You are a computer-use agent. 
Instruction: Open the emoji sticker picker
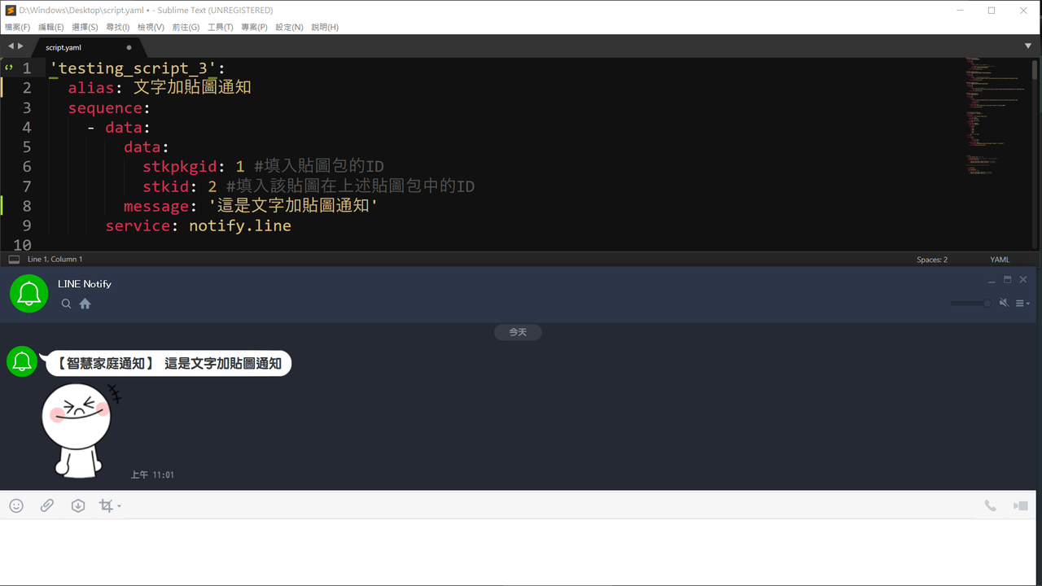[16, 505]
